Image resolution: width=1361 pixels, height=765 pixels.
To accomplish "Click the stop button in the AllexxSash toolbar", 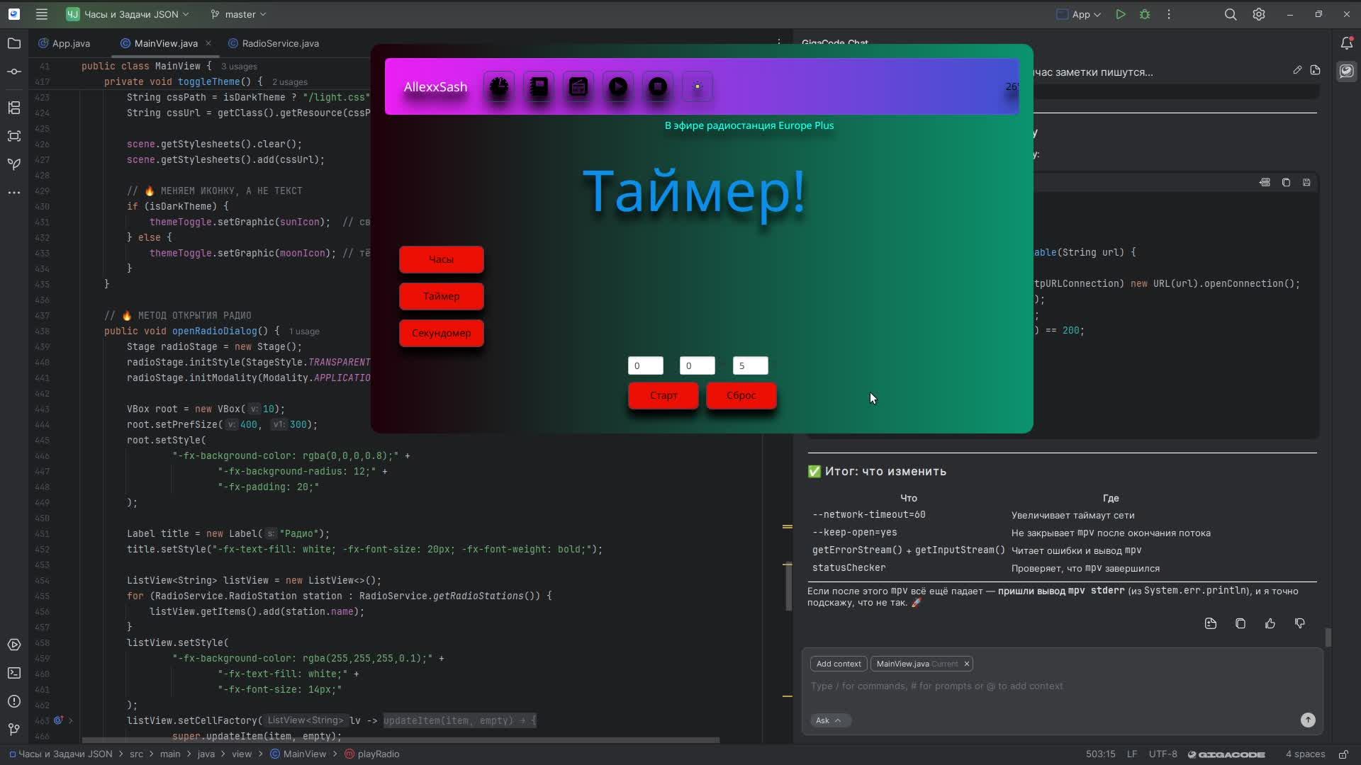I will [x=658, y=87].
